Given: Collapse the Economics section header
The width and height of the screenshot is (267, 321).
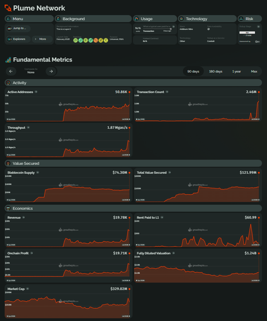Looking at the screenshot, I should (133, 208).
